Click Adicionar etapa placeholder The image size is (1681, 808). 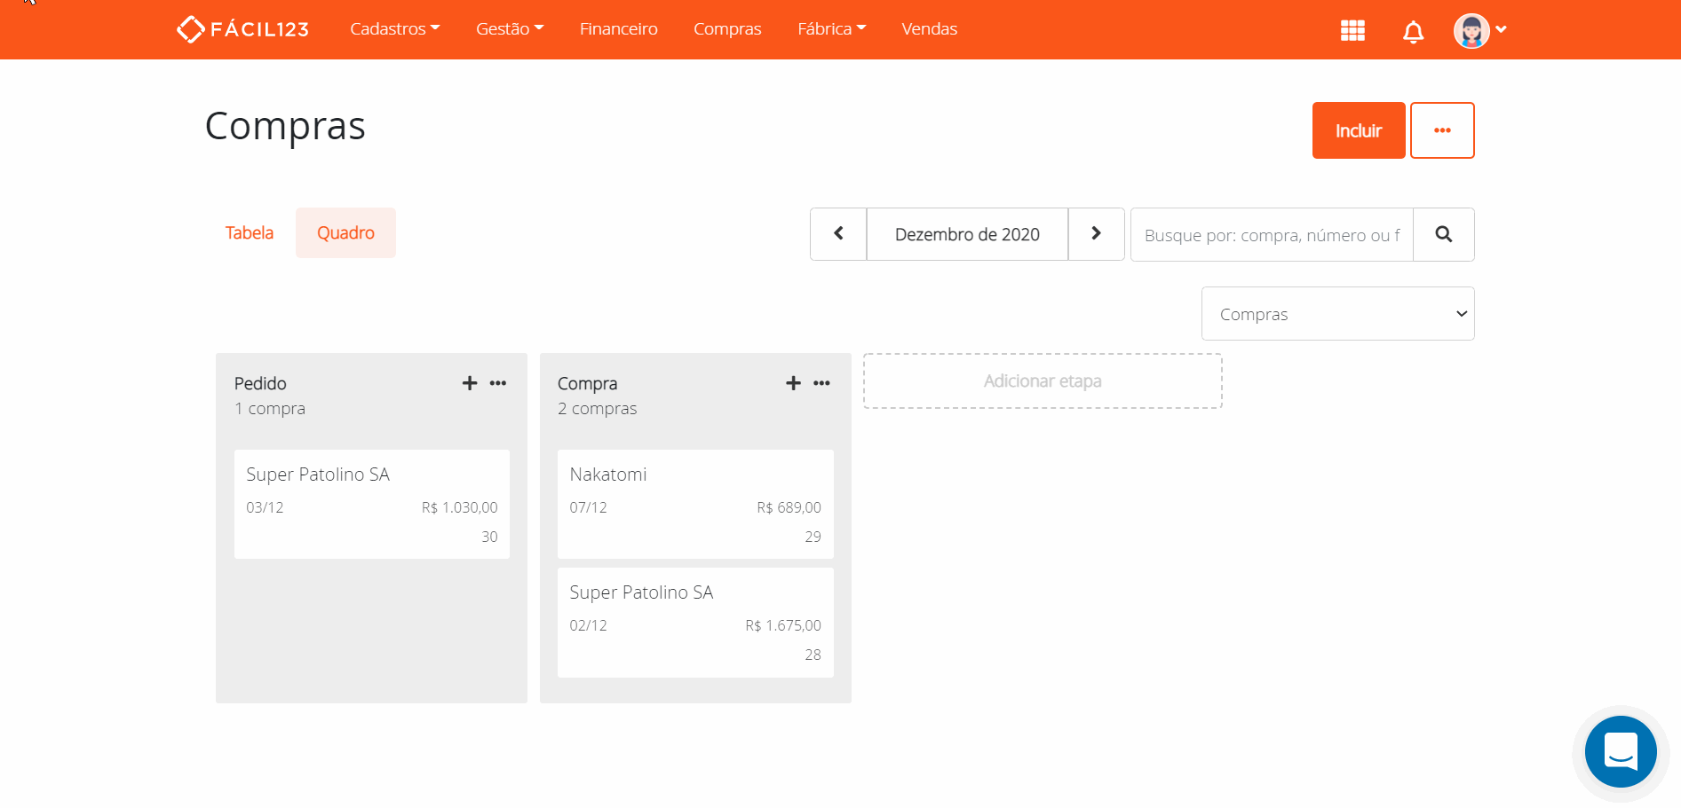coord(1043,381)
